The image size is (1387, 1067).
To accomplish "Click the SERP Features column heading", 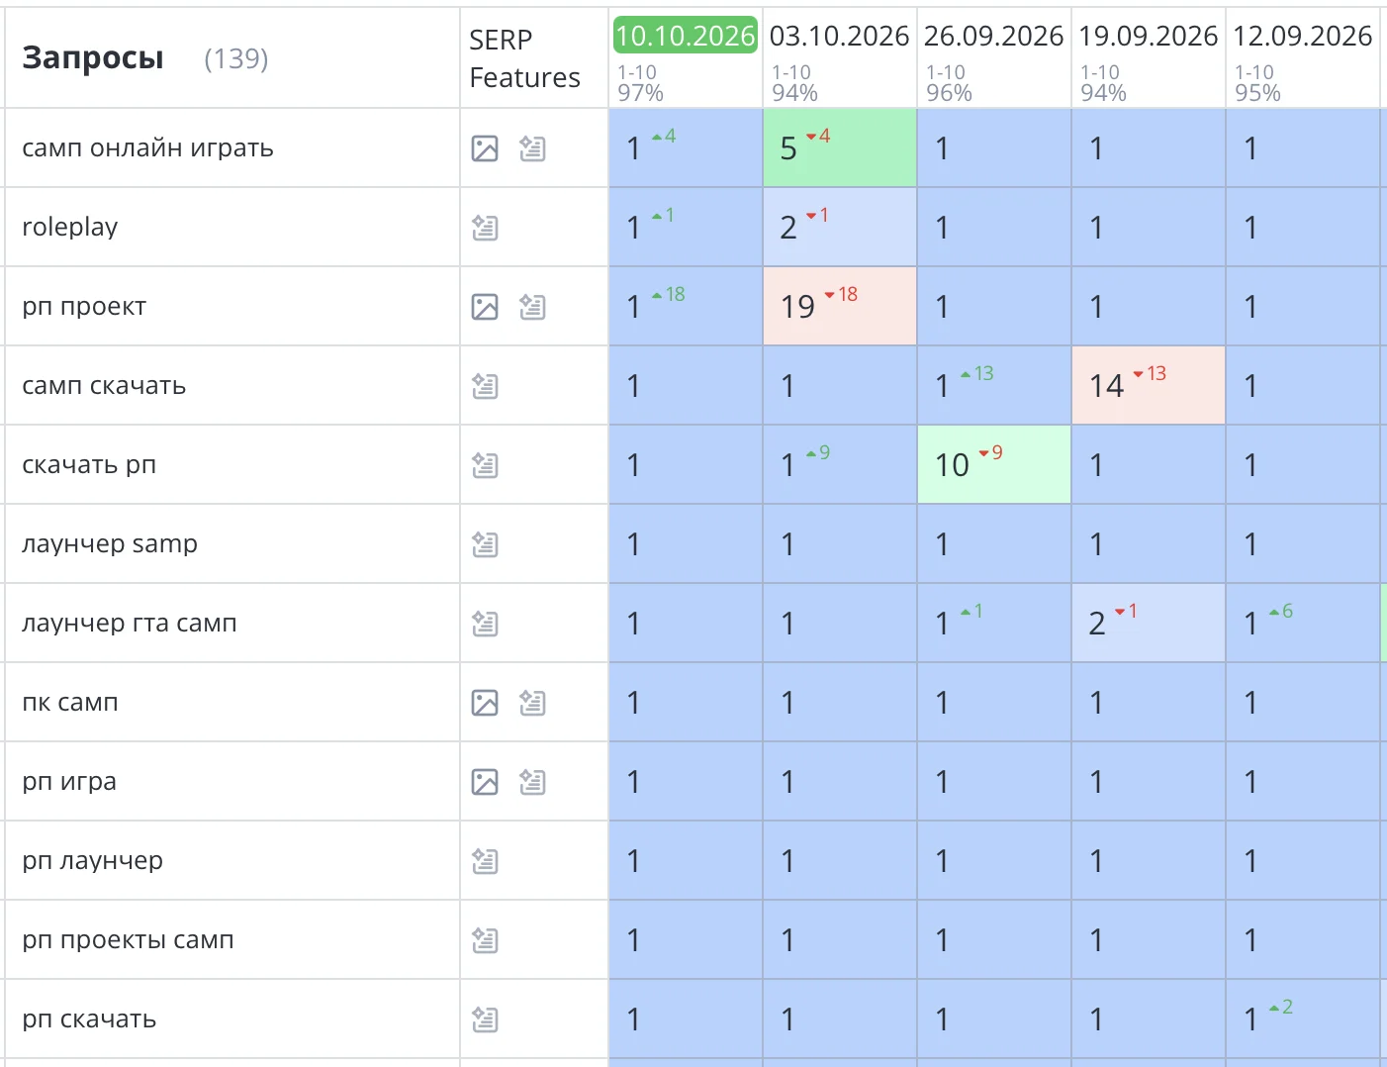I will (524, 58).
